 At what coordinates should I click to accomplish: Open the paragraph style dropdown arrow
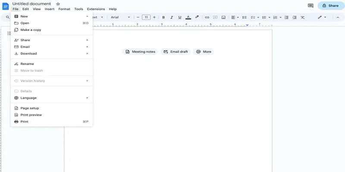point(102,17)
